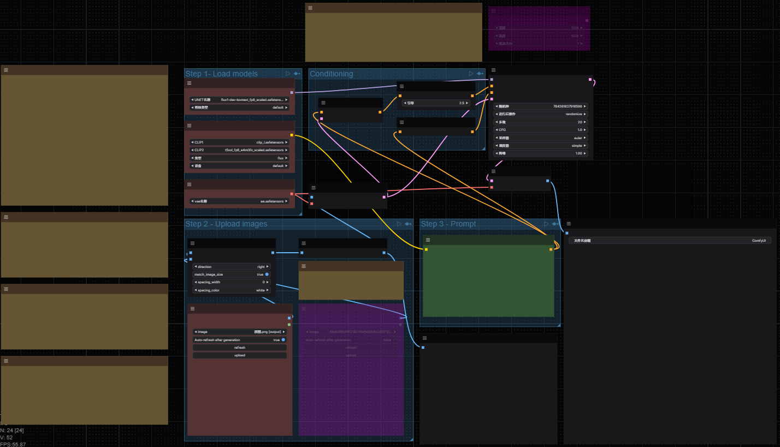The width and height of the screenshot is (780, 447).
Task: Select the Conditioning group title
Action: (332, 74)
